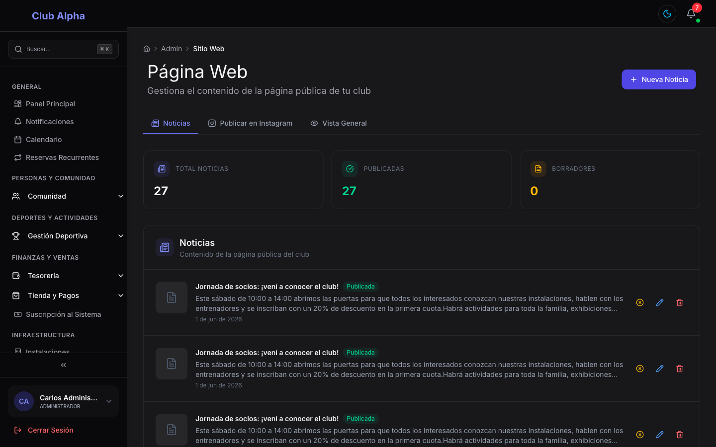Click the Tienda y Pagos bag icon
The image size is (716, 447).
[x=16, y=296]
